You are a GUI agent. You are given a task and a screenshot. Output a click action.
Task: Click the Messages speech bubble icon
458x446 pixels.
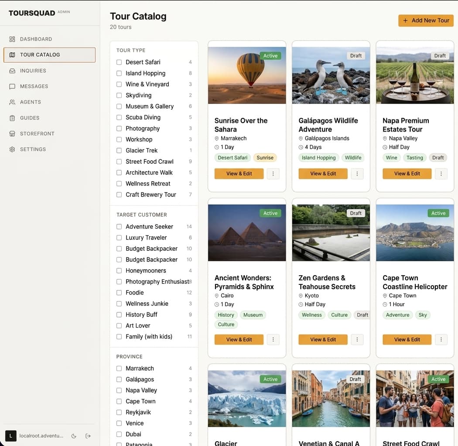click(12, 86)
